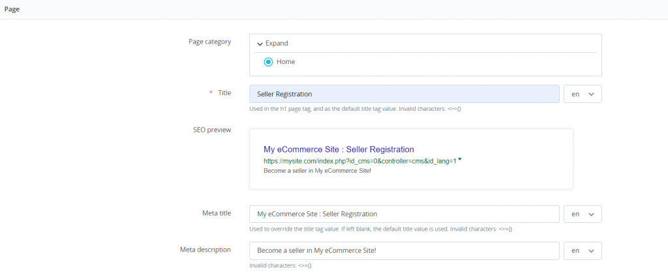Click the Page panel heading
668x277 pixels.
click(x=12, y=8)
